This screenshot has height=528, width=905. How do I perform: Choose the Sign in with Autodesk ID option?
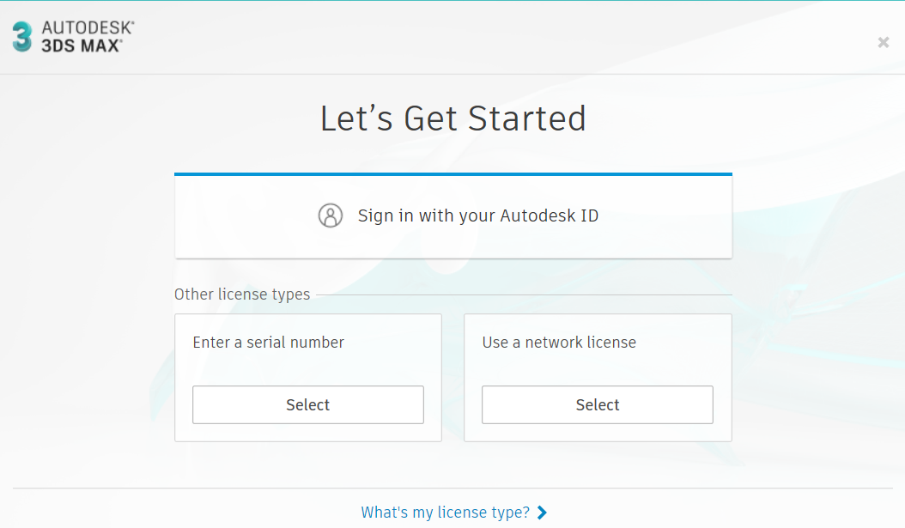click(453, 215)
